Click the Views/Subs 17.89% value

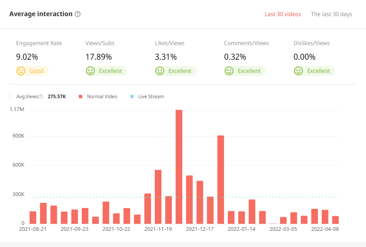click(98, 57)
